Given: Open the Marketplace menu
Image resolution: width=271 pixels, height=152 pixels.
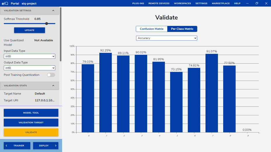Looking at the screenshot, I should (221, 3).
